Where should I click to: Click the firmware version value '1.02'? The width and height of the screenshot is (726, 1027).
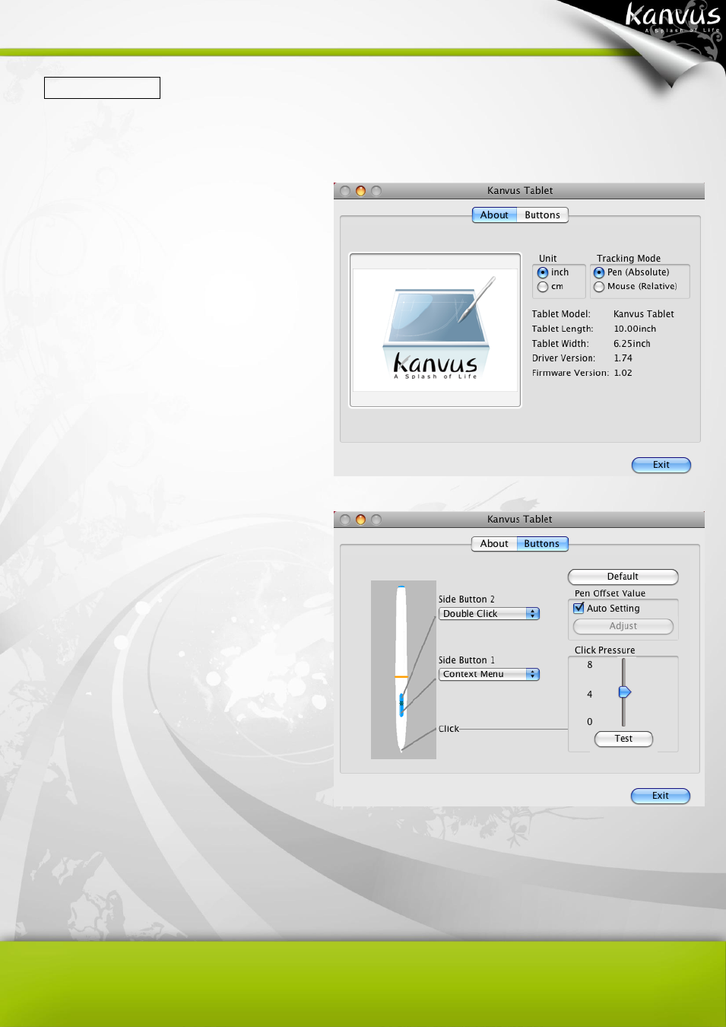(623, 374)
